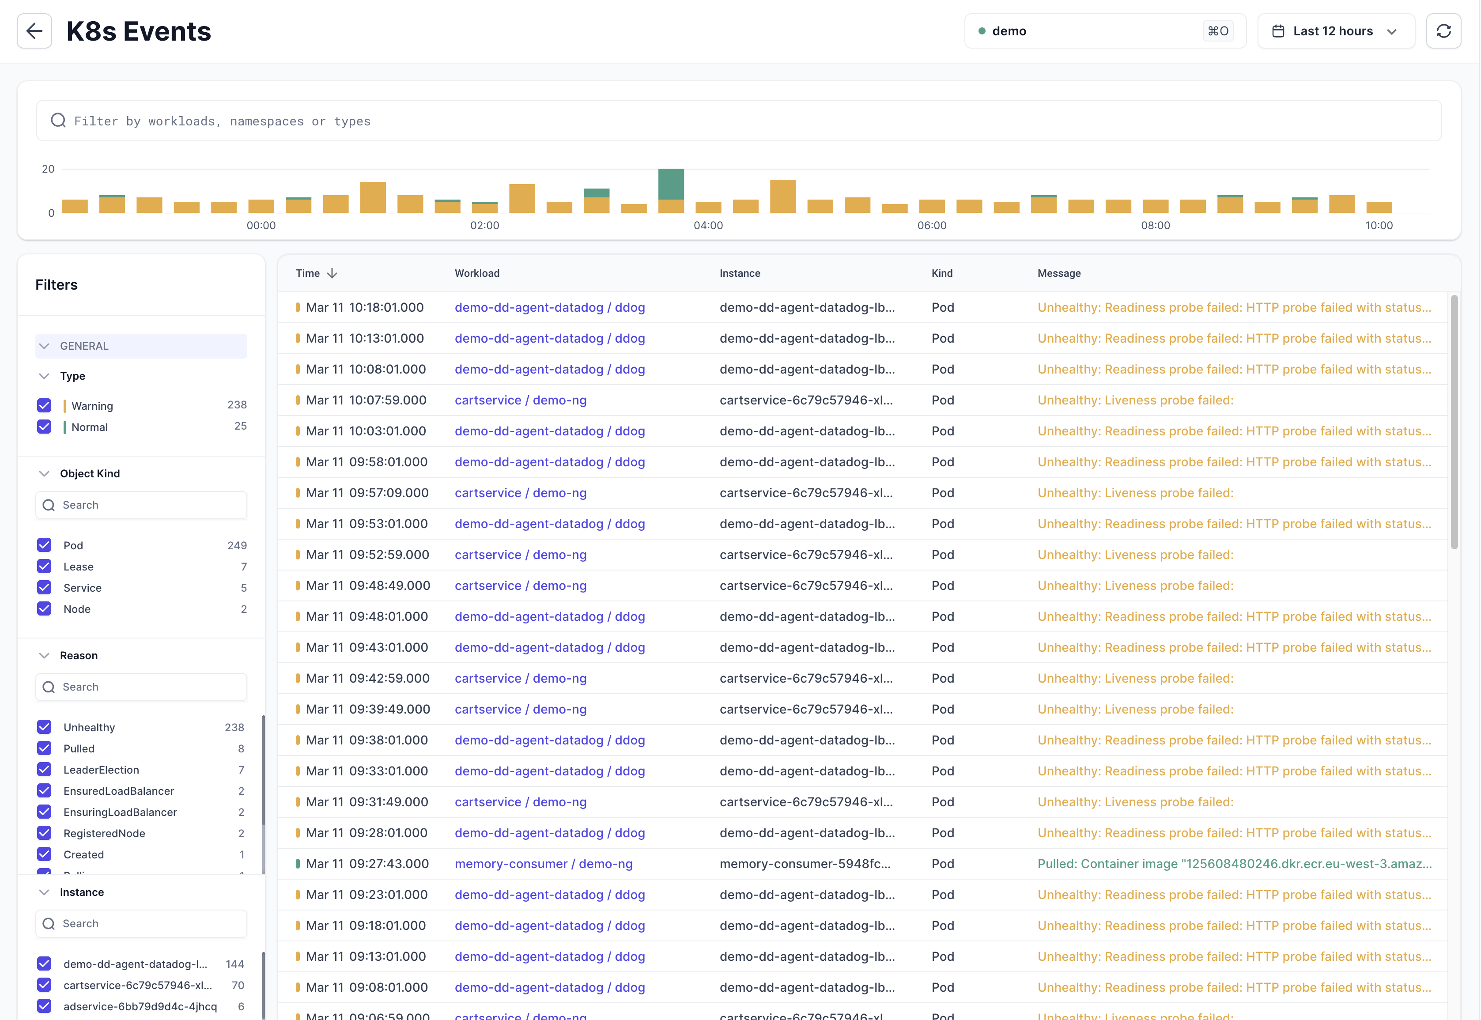Click the calendar icon in time range
This screenshot has height=1020, width=1481.
tap(1278, 30)
